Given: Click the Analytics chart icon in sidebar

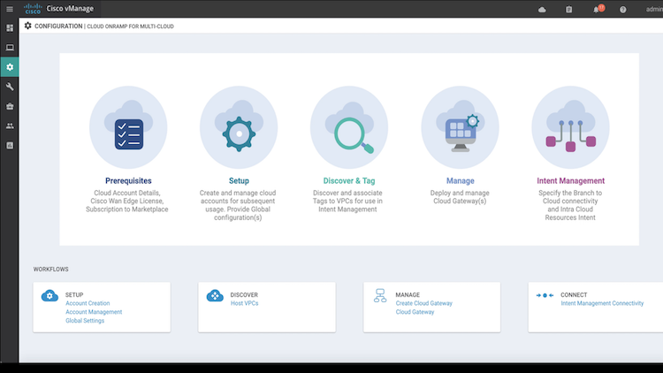Looking at the screenshot, I should point(10,145).
